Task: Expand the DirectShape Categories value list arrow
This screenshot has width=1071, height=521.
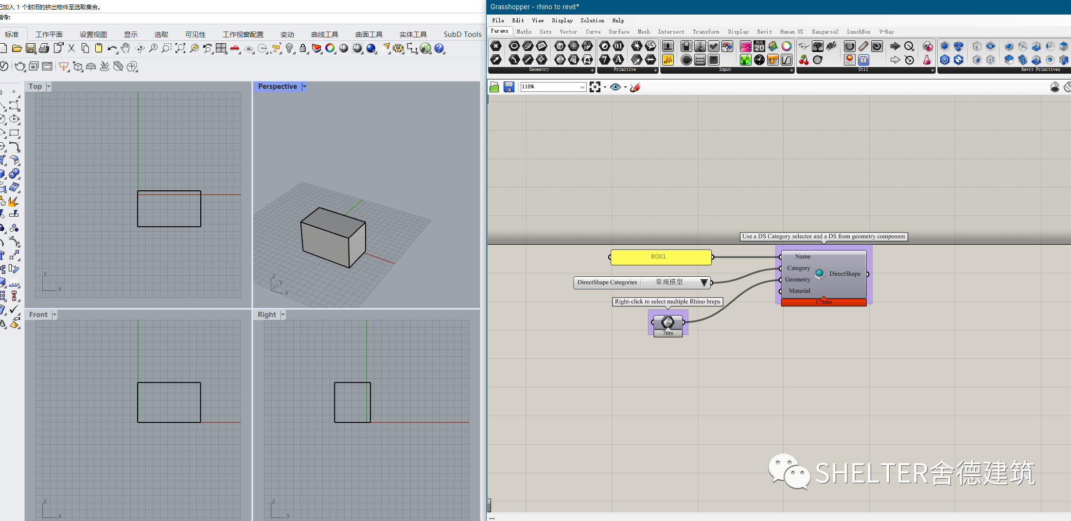Action: (704, 283)
